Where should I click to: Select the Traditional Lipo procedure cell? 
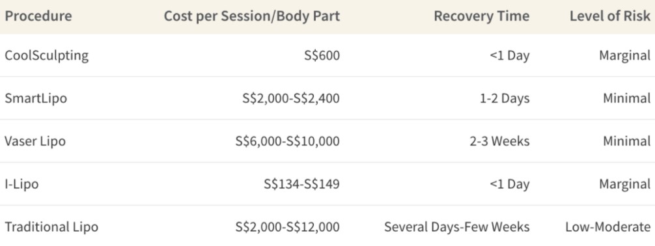click(x=51, y=226)
